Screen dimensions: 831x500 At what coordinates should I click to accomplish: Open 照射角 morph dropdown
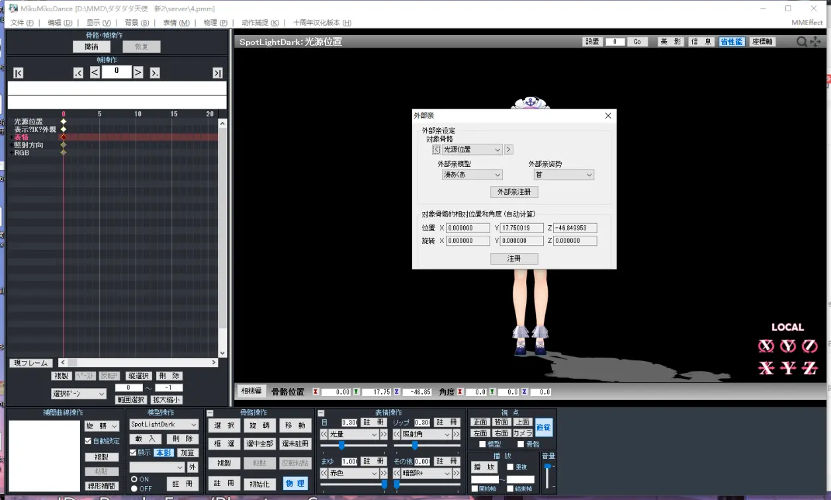point(427,434)
